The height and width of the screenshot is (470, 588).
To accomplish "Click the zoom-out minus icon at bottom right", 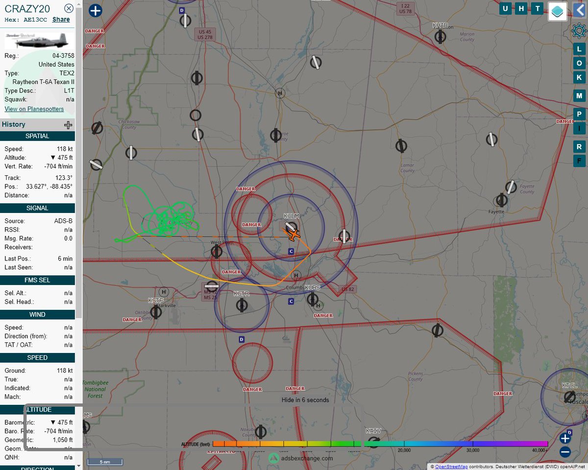I will [x=566, y=452].
